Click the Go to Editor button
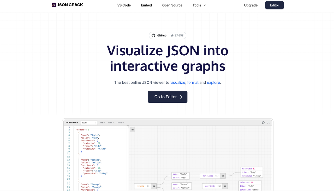The image size is (334, 191). coord(168,97)
